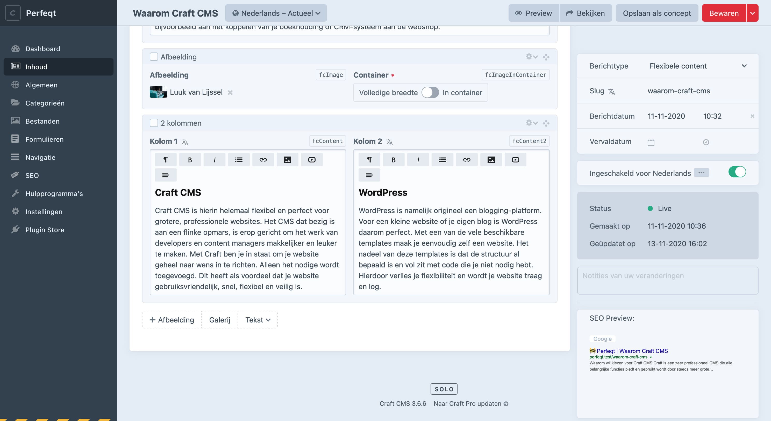Open Bestanden in sidebar
This screenshot has width=771, height=421.
(58, 121)
